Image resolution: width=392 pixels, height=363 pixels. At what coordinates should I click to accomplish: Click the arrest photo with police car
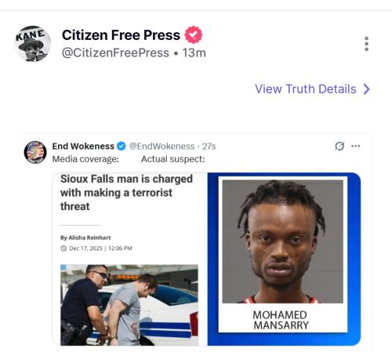(x=129, y=305)
